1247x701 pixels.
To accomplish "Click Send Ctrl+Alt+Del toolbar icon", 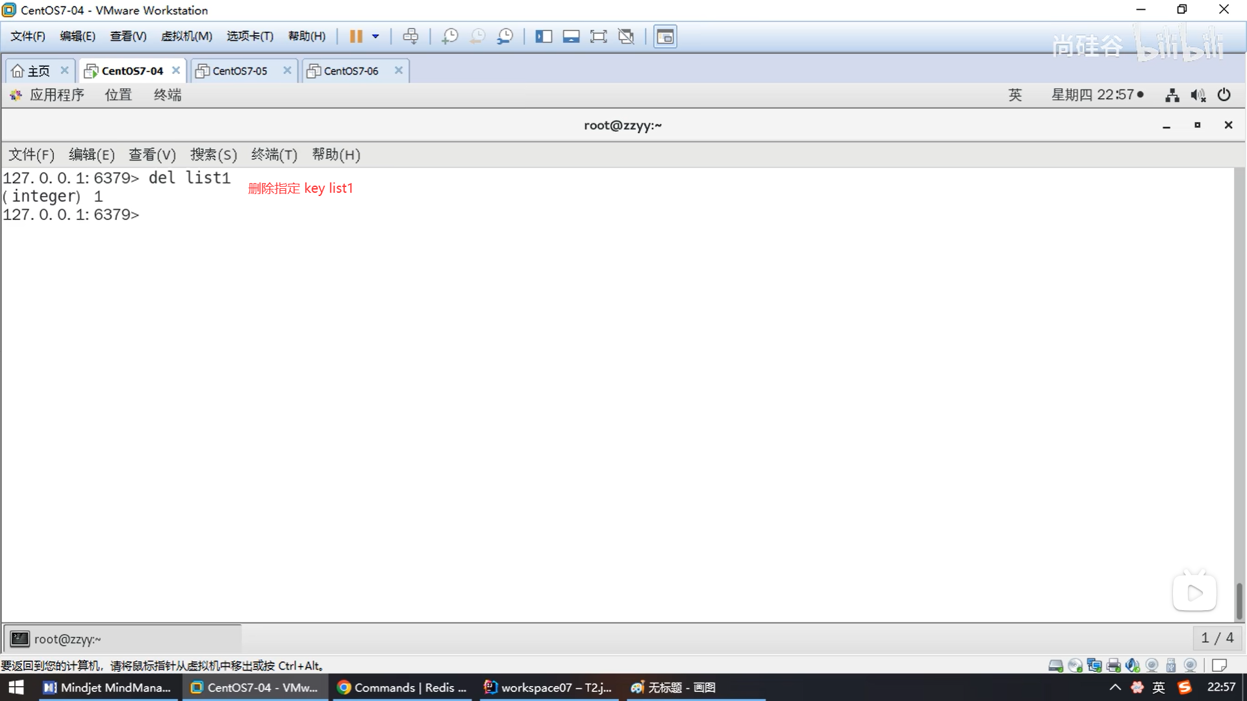I will 410,36.
